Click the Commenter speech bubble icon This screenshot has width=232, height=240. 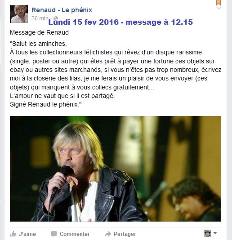coord(54,234)
